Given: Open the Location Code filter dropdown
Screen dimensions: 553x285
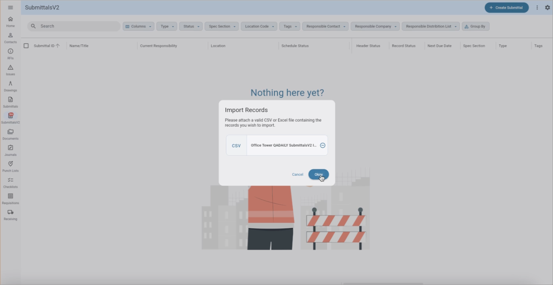Looking at the screenshot, I should click(259, 26).
